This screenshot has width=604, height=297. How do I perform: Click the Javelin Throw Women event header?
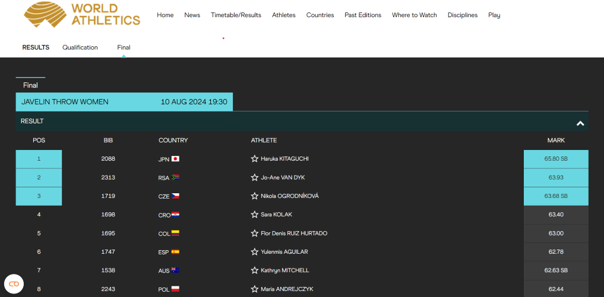[65, 102]
